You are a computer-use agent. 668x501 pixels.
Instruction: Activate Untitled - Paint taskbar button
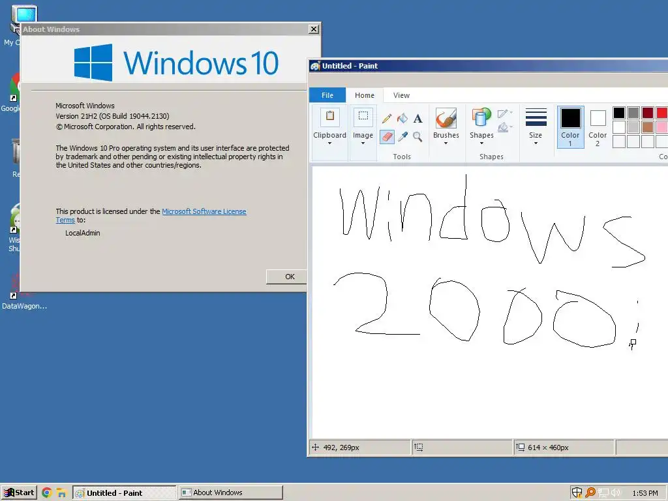point(125,493)
